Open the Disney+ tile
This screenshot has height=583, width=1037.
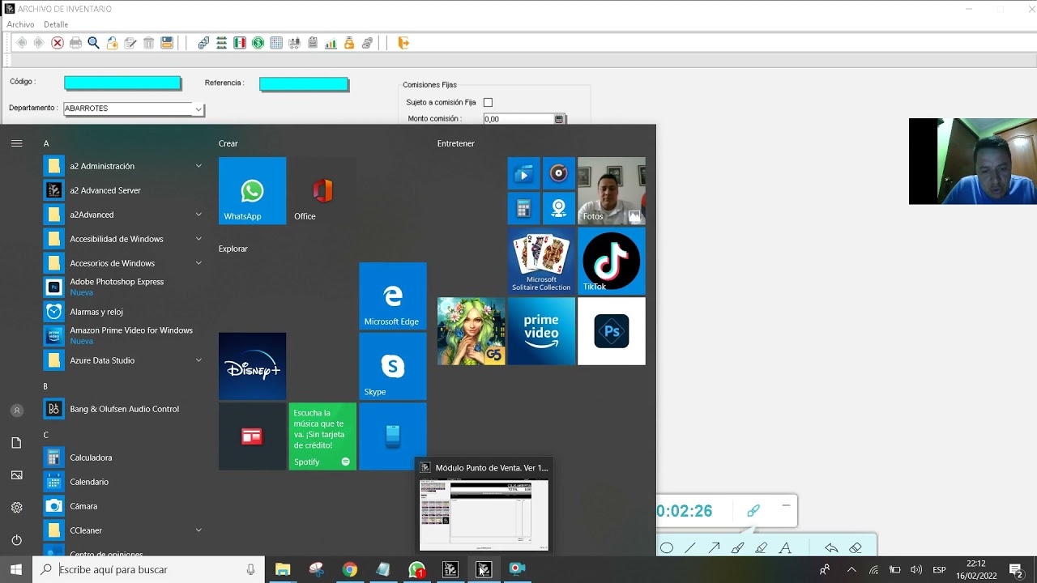point(252,366)
